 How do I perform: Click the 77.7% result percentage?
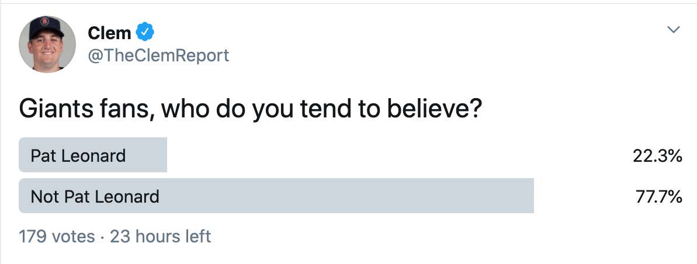click(659, 197)
